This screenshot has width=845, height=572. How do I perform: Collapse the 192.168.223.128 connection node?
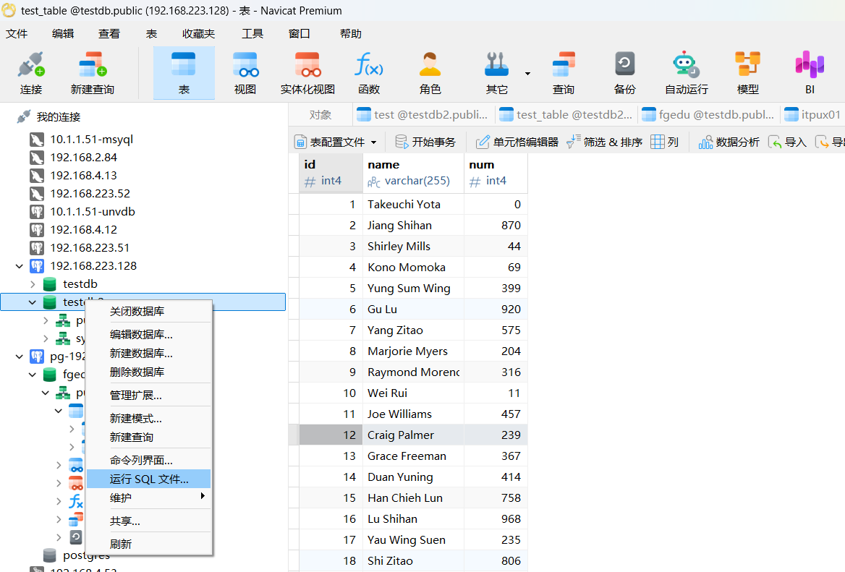[x=20, y=266]
